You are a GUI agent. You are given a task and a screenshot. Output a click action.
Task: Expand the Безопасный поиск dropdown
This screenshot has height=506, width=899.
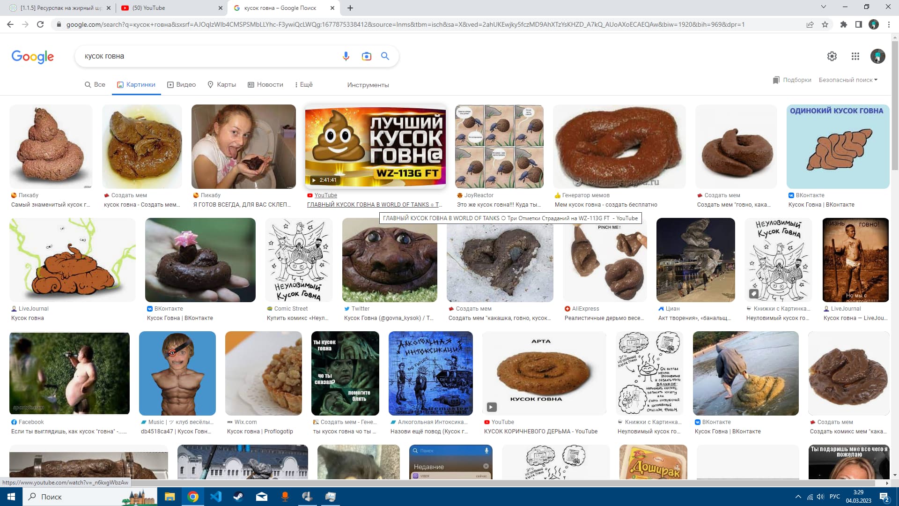point(848,80)
